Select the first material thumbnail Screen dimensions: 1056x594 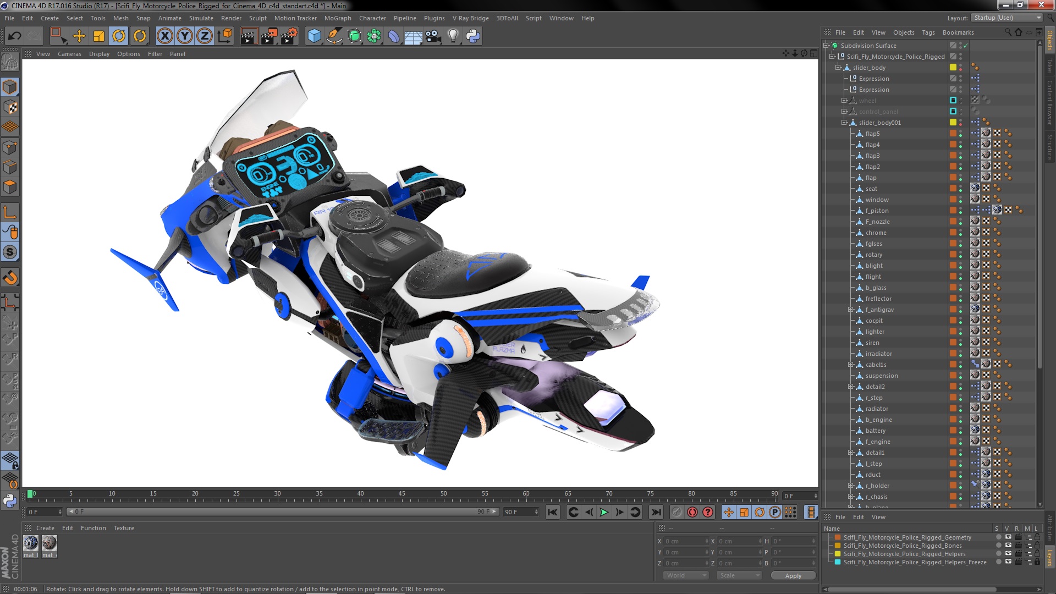coord(31,543)
